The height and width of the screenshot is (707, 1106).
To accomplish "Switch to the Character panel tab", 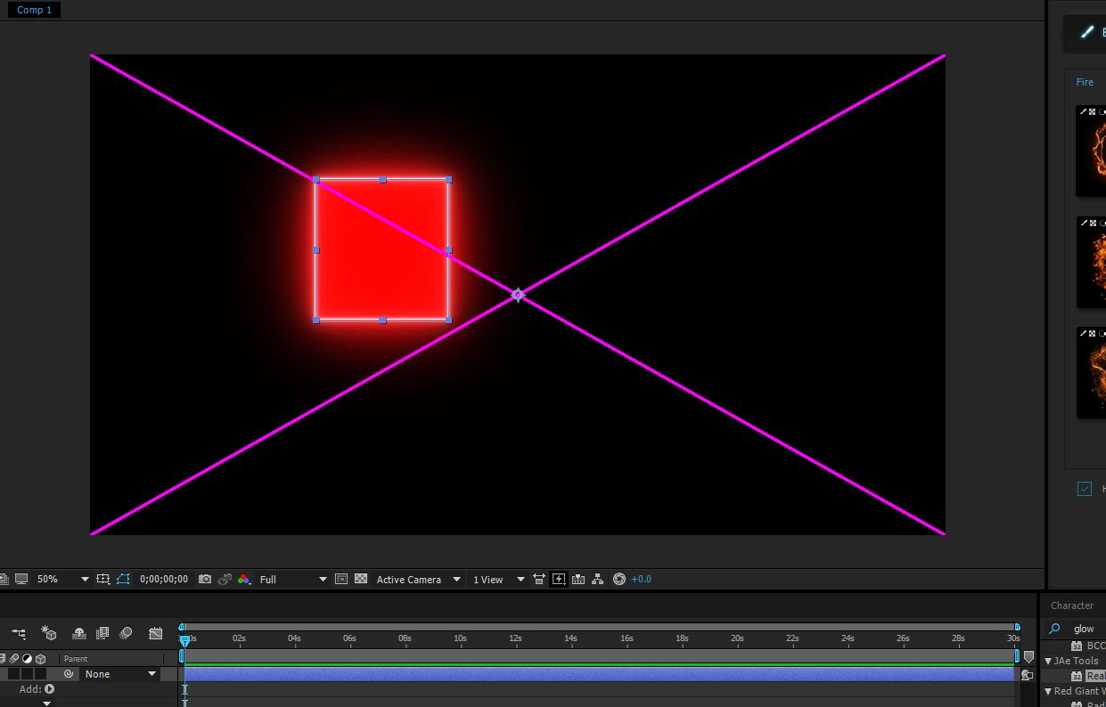I will pos(1071,605).
